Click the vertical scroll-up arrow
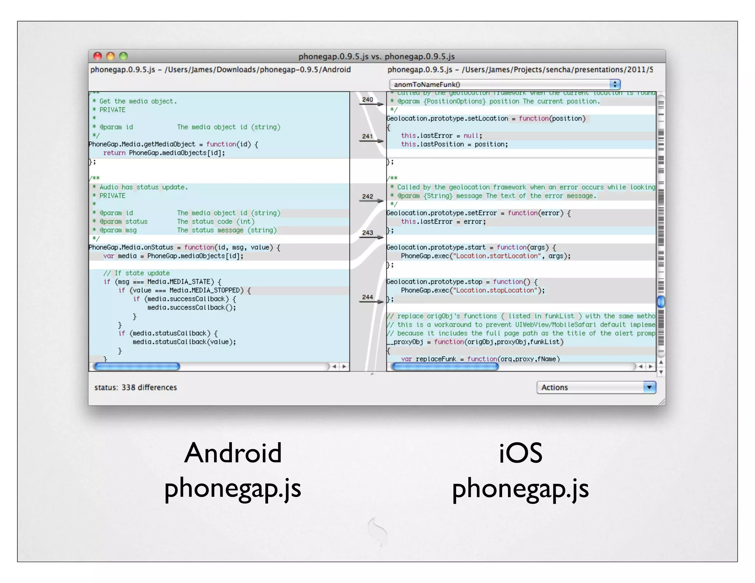 pyautogui.click(x=661, y=362)
